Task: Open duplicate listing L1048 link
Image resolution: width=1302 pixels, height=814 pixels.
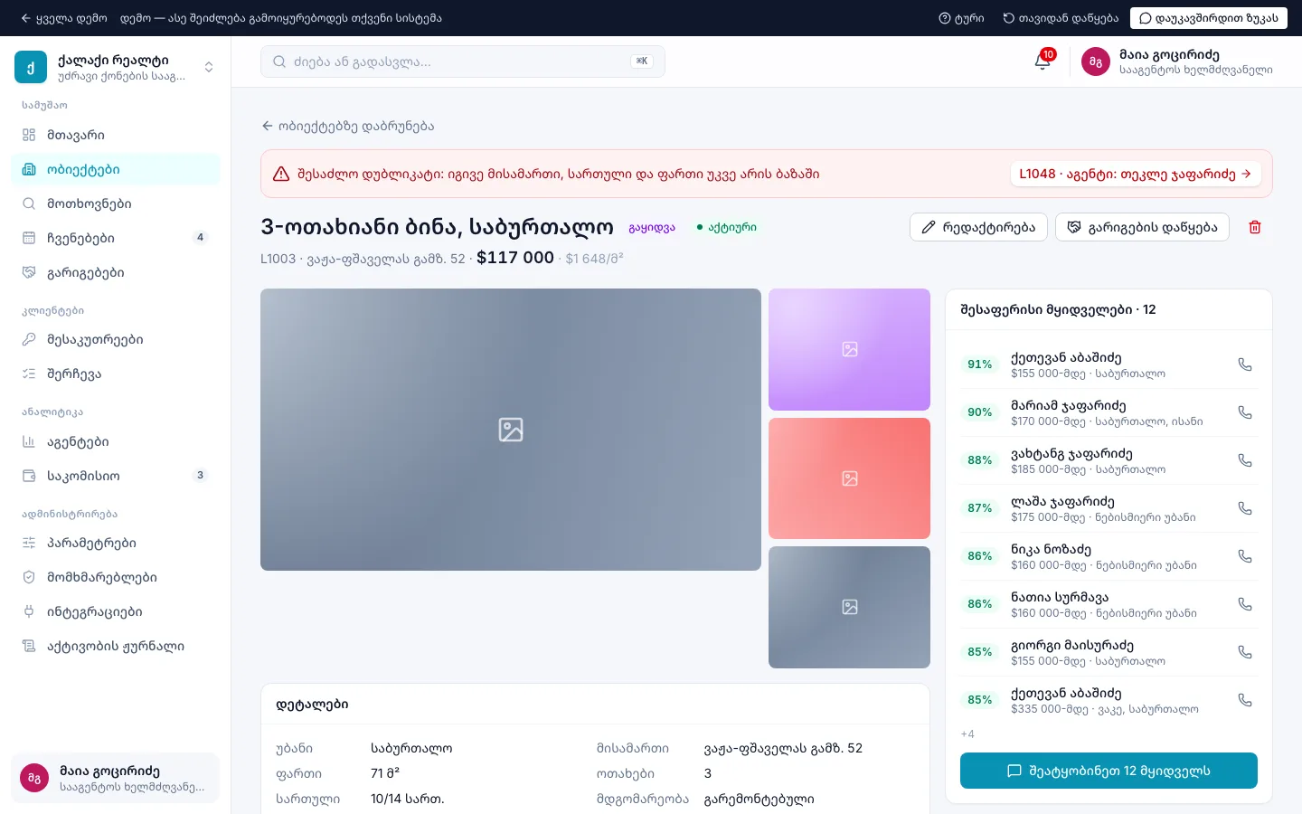Action: 1135,174
